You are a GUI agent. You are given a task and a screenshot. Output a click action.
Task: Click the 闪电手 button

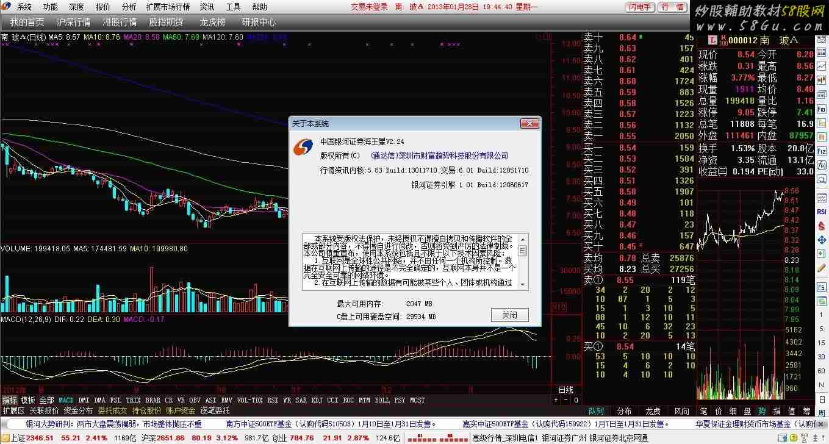[x=639, y=7]
